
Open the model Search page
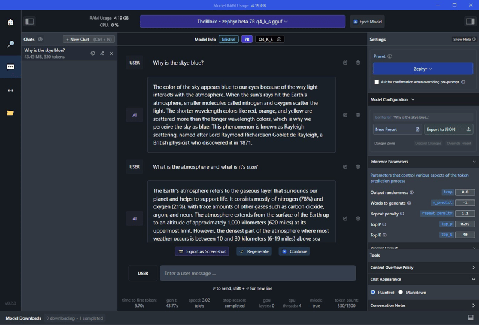coord(10,44)
